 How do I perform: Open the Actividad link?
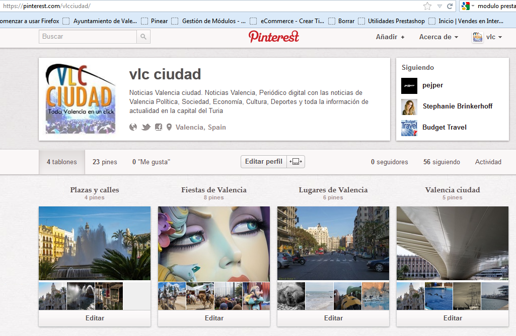coord(488,162)
